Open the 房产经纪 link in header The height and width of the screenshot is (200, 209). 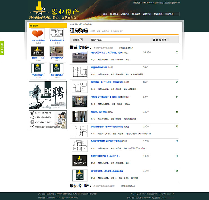(159, 3)
